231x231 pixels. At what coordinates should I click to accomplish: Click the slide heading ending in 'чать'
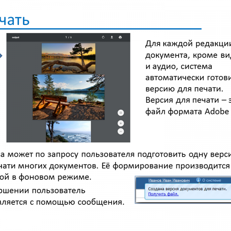click(x=15, y=20)
